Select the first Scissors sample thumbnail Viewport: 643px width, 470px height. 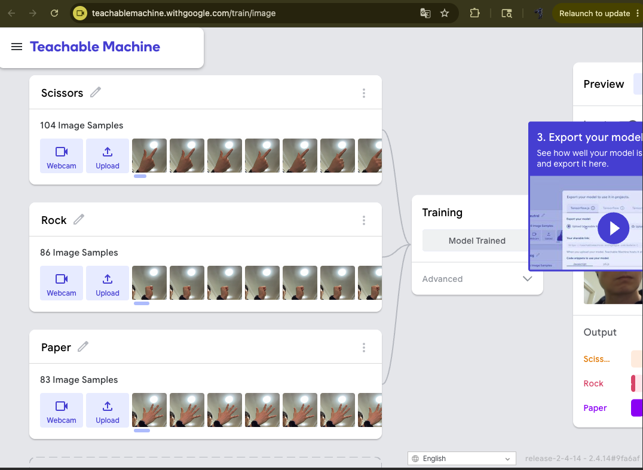(x=149, y=156)
